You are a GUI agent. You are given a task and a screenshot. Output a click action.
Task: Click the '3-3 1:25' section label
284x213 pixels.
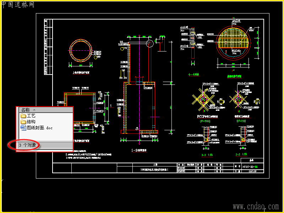[207, 155]
